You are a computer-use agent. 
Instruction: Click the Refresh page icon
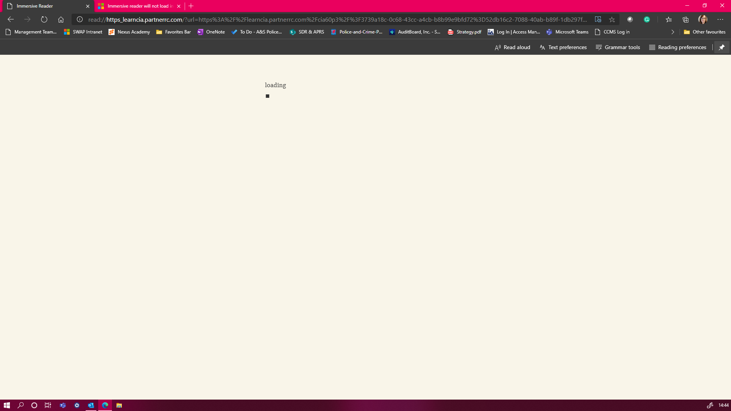click(x=44, y=19)
